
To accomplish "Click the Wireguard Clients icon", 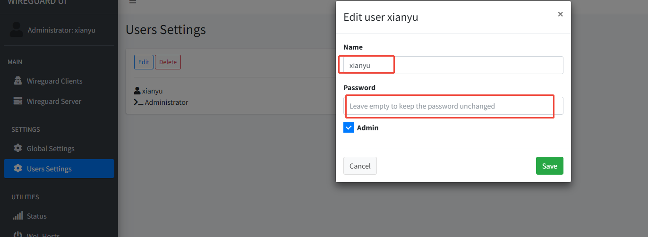I will coord(18,81).
